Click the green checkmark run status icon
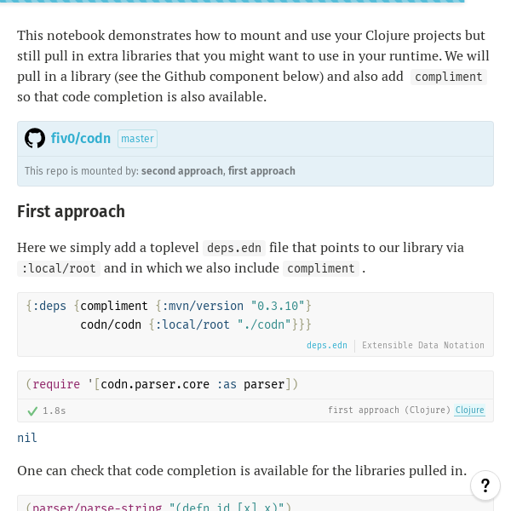Viewport: 511px width, 511px height. (x=32, y=411)
